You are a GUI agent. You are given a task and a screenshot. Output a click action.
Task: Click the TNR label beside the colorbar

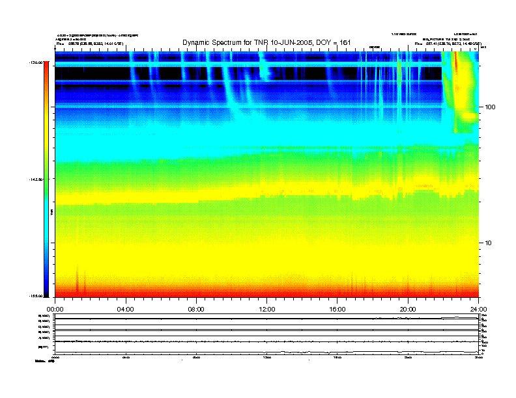point(51,213)
